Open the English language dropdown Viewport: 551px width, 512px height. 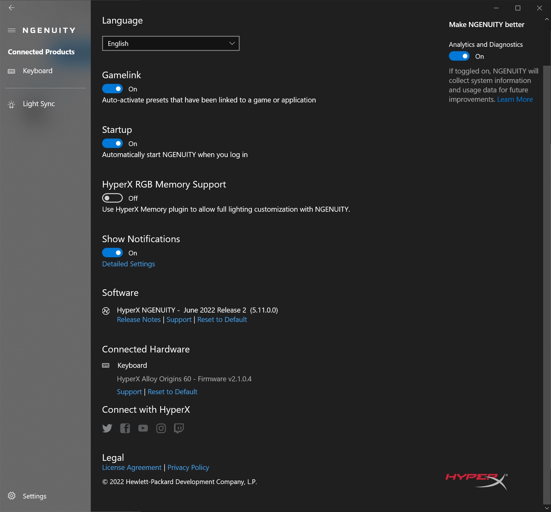(x=171, y=43)
